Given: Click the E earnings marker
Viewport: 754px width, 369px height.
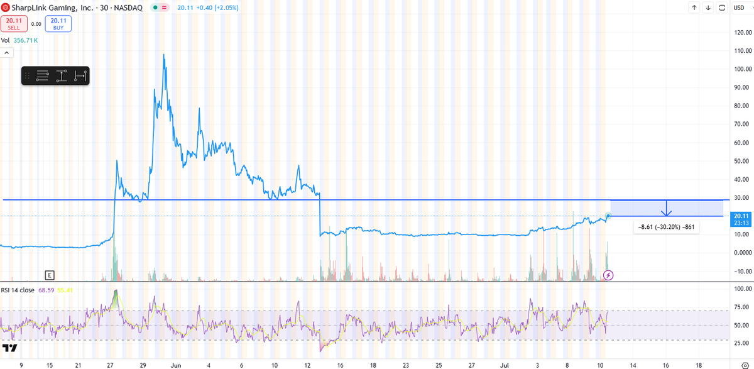Looking at the screenshot, I should 50,275.
